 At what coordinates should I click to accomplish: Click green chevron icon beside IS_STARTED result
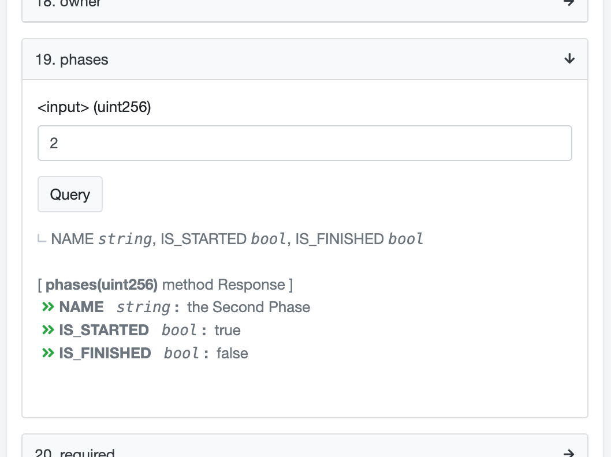click(49, 330)
